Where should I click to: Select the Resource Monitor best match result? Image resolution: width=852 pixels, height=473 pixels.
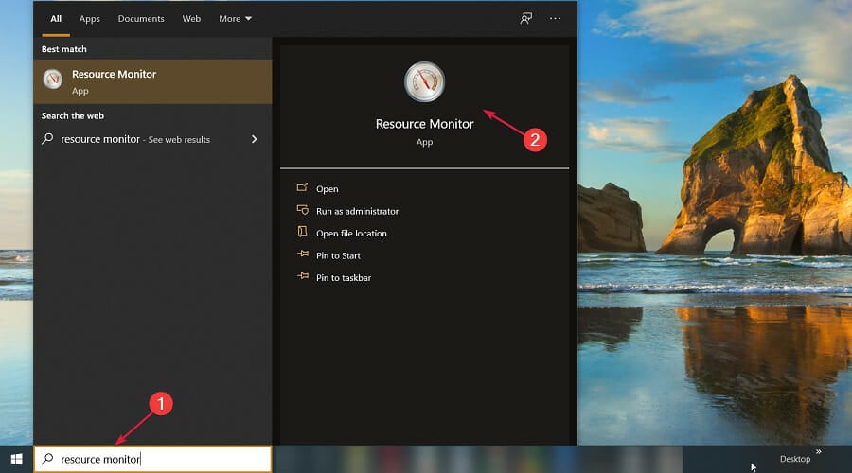[x=152, y=81]
